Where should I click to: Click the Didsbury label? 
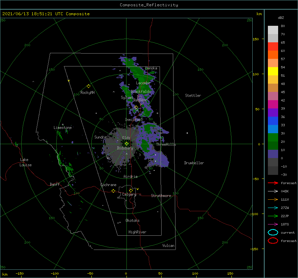click(125, 148)
